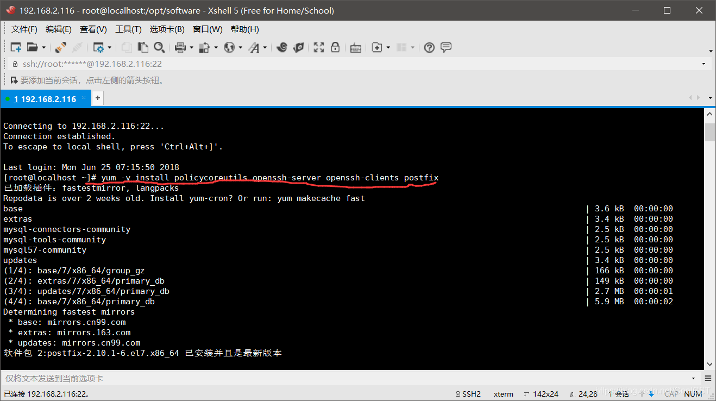Open the 编辑(E) menu

pos(59,29)
